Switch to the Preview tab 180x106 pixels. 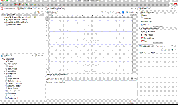(63, 75)
